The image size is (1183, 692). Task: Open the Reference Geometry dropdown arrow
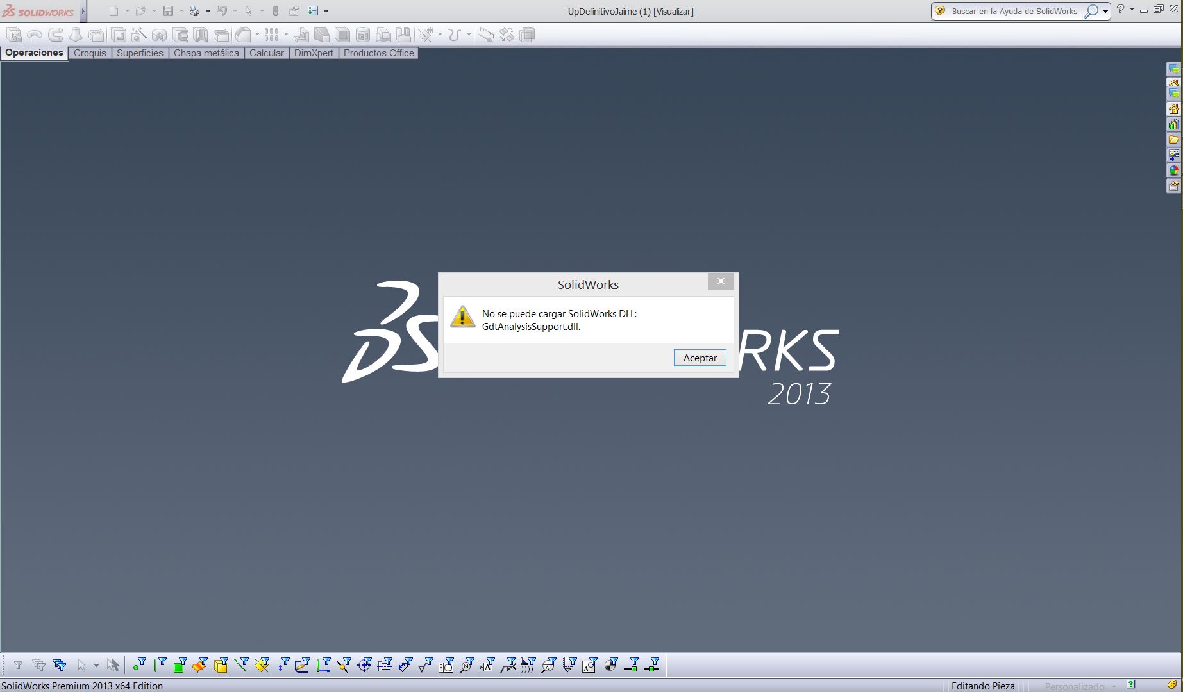tap(440, 35)
